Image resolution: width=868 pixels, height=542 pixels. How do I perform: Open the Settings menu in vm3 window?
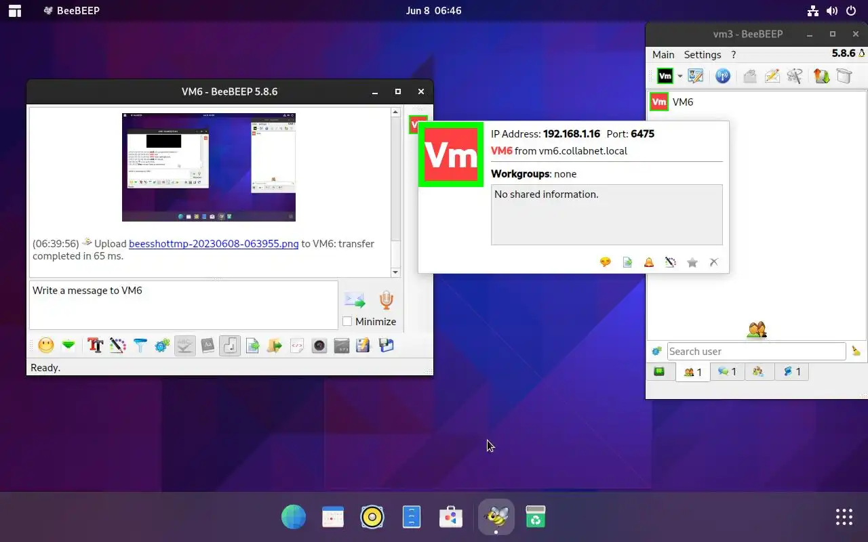(703, 55)
